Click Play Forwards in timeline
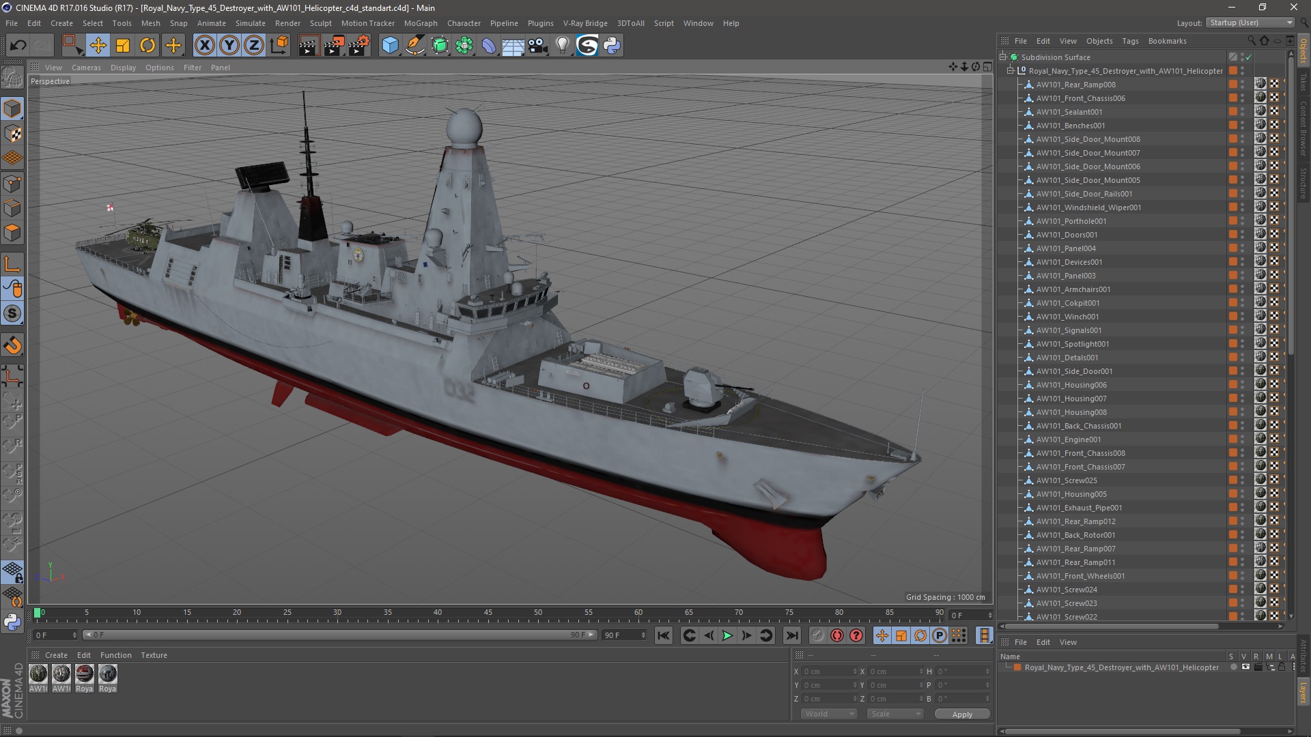1311x737 pixels. click(727, 636)
